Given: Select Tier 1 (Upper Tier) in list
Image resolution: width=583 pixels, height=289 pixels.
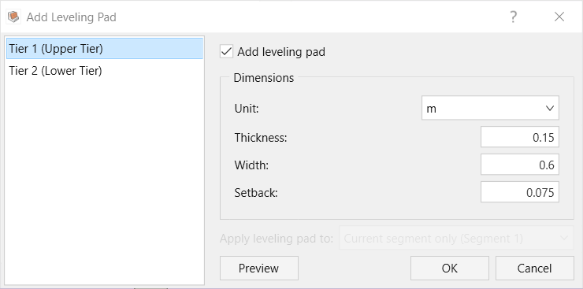Looking at the screenshot, I should coord(105,48).
